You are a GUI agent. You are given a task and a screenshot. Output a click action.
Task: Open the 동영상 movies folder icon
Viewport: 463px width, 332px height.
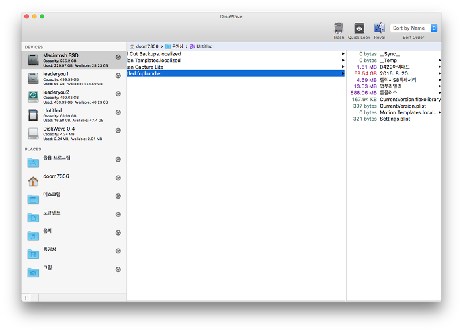(33, 254)
